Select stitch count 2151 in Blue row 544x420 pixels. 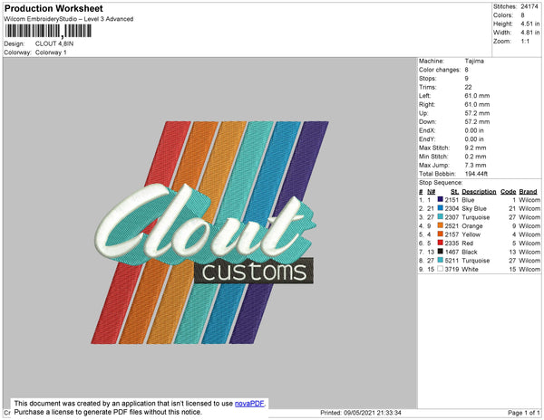point(452,200)
